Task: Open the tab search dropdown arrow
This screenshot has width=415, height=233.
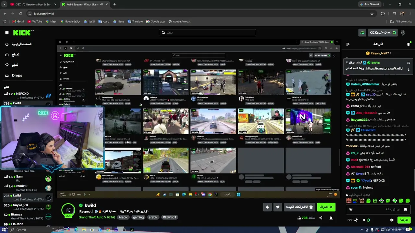Action: coord(4,5)
